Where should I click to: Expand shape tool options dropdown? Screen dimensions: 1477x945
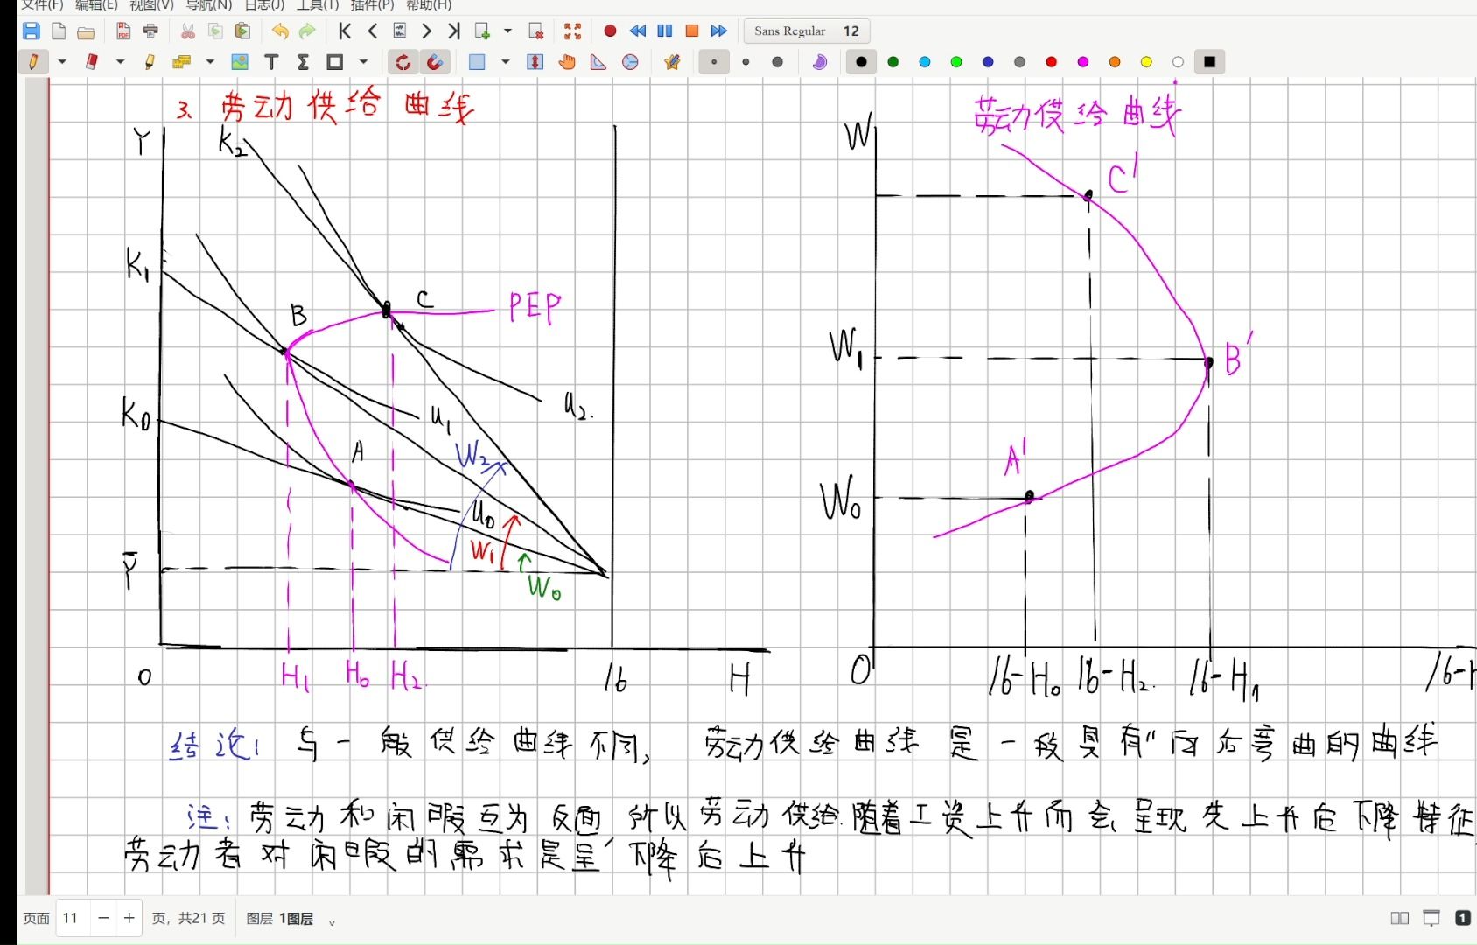click(363, 62)
